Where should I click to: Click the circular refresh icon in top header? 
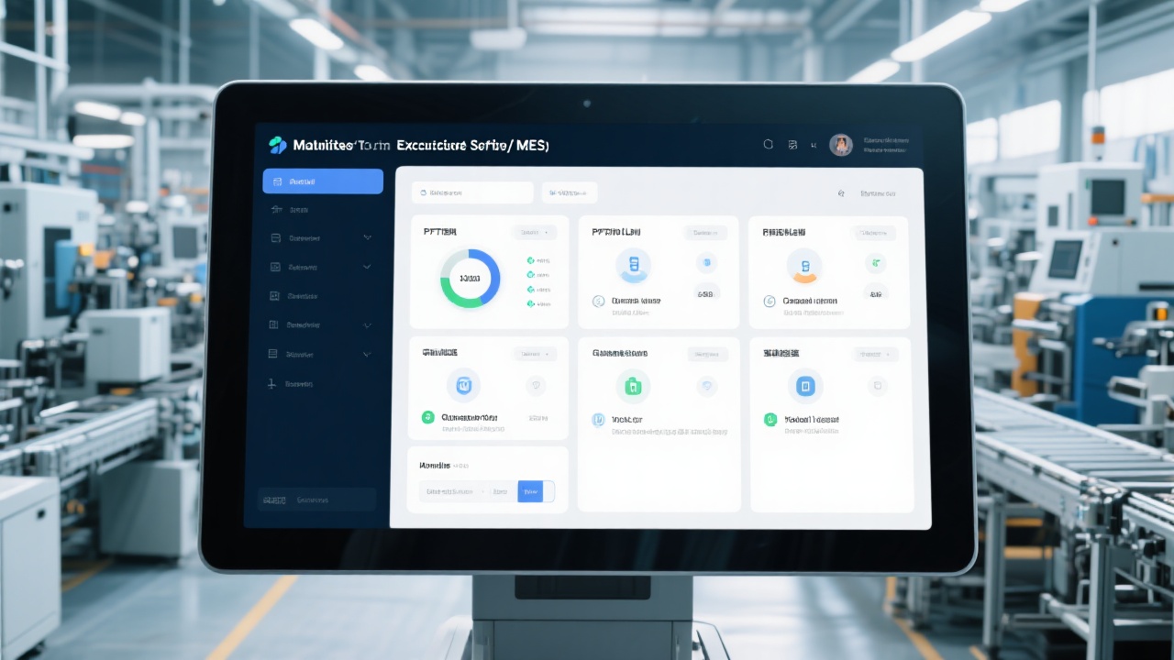pos(769,145)
